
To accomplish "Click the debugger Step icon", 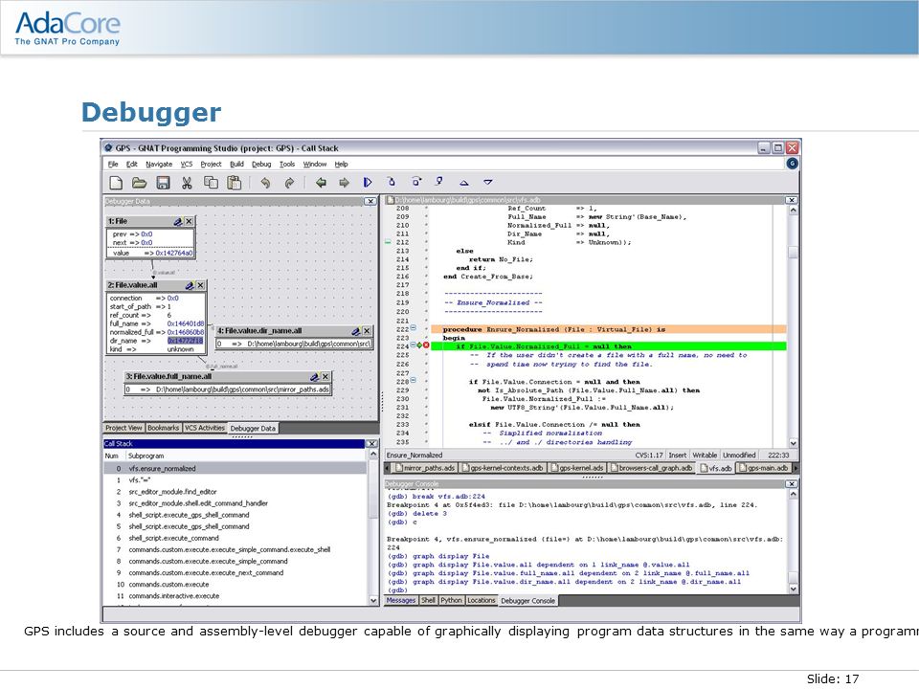I will (392, 182).
